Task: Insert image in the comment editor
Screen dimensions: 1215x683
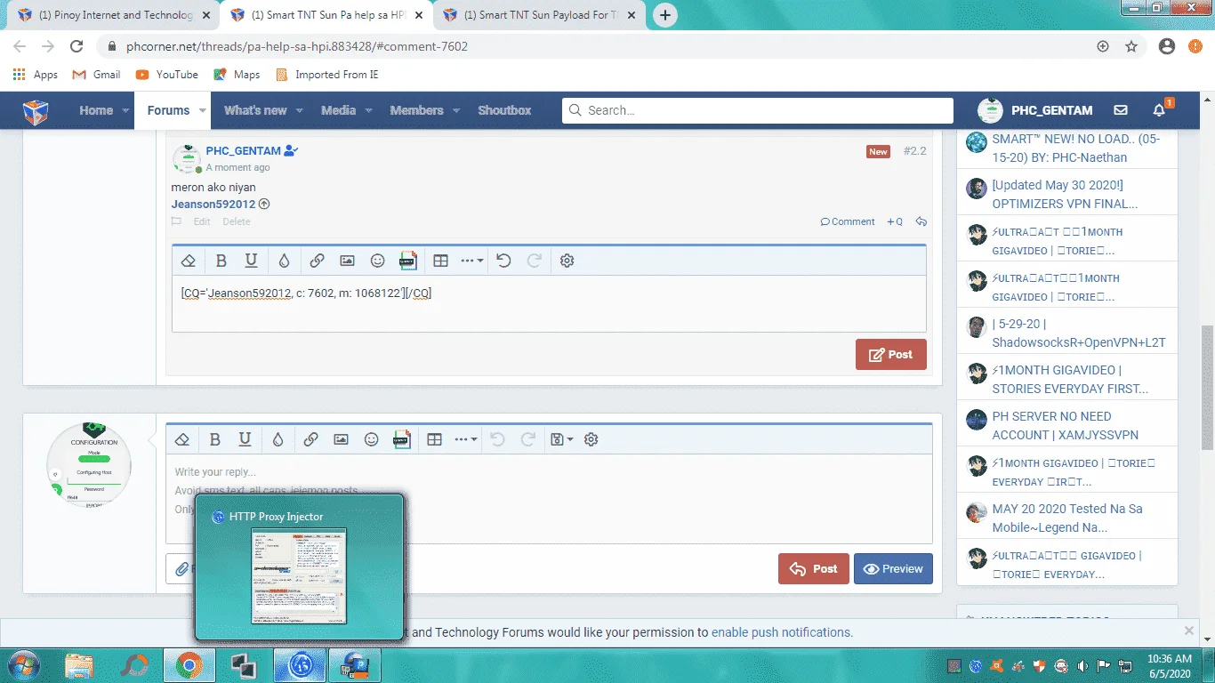Action: pos(347,261)
